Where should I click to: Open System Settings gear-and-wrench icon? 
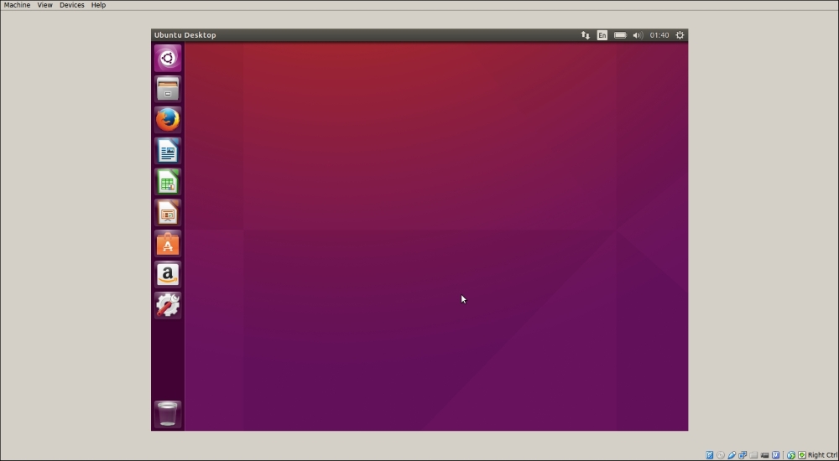click(x=168, y=305)
